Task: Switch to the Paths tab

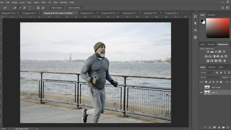Action: (x=221, y=67)
